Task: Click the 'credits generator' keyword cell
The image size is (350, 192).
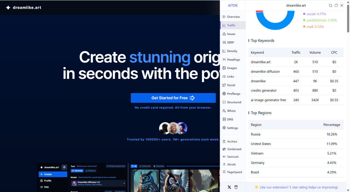Action: [x=263, y=91]
